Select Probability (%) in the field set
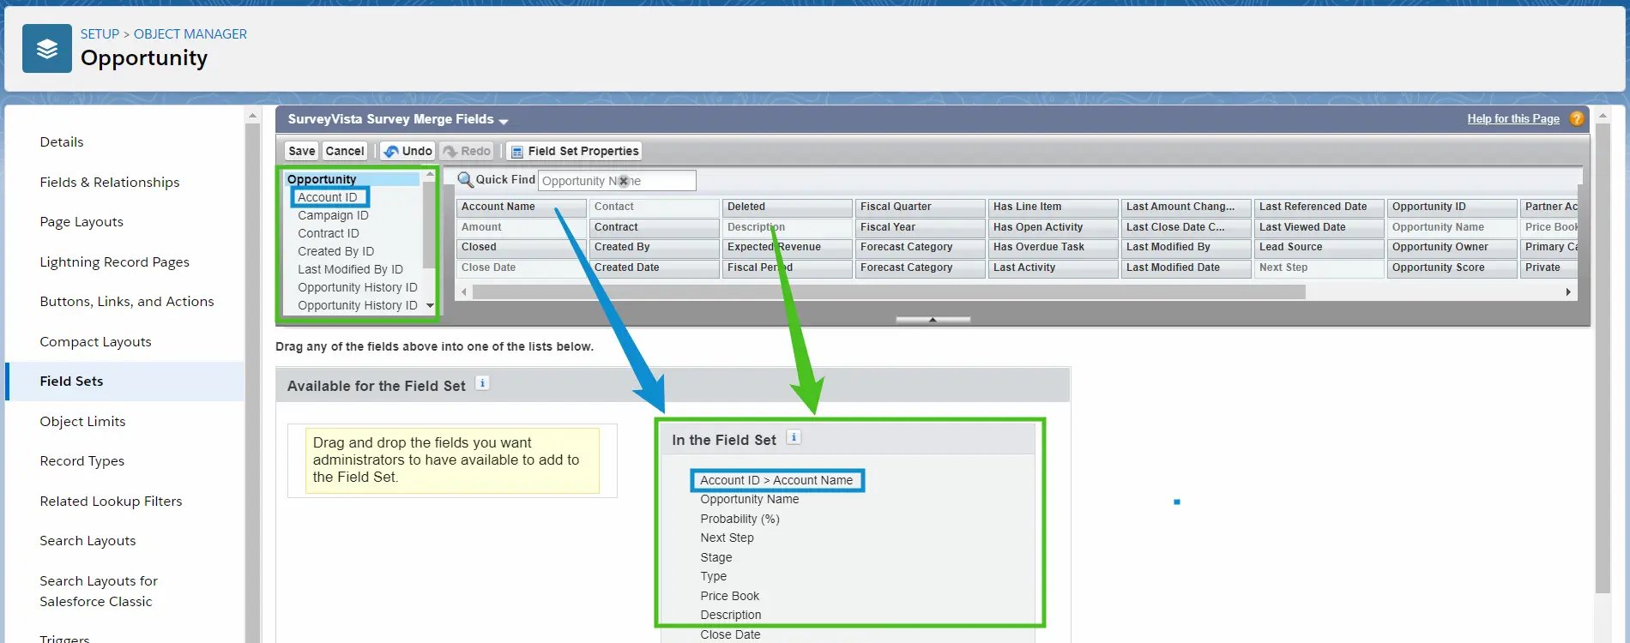 740,519
